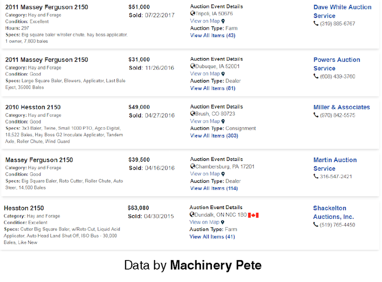This screenshot has height=282, width=382.
Task: View All Items (303) for Brush auction
Action: pyautogui.click(x=214, y=136)
